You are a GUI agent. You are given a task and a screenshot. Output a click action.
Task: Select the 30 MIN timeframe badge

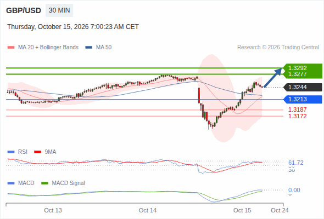(x=59, y=10)
